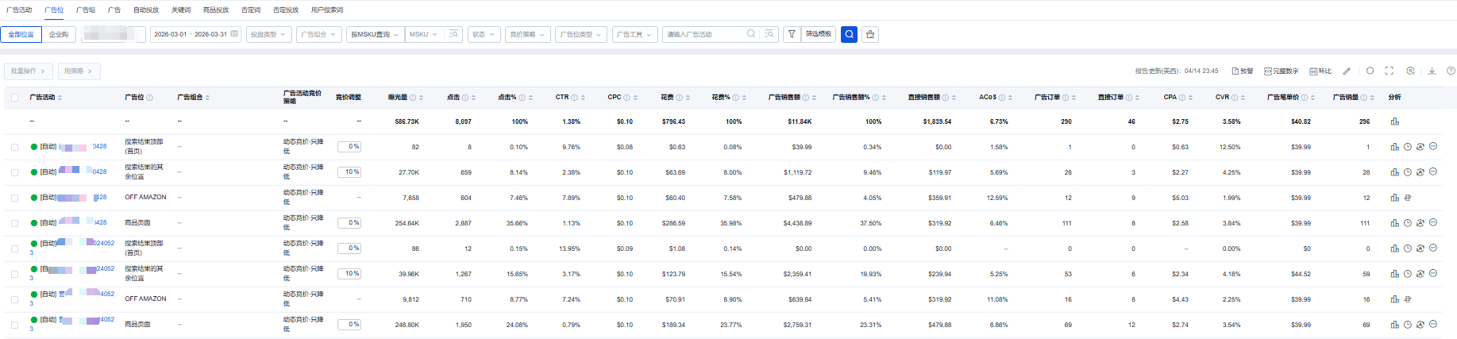1457x339 pixels.
Task: Click the clear filters icon beside search button
Action: click(x=870, y=34)
